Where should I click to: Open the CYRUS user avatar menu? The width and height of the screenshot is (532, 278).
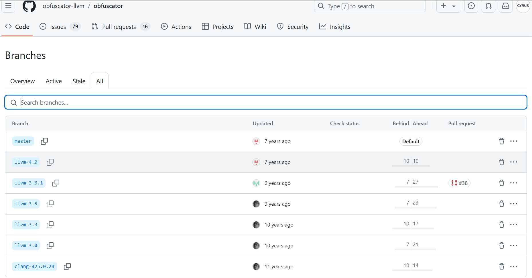point(523,6)
